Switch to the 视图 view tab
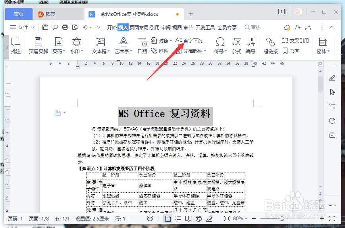 [x=177, y=27]
